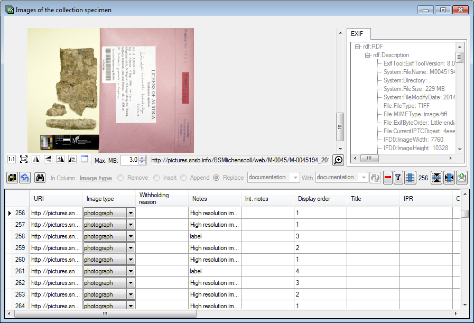Click the fit image to window icon
Viewport: 474px width, 323px height.
pos(24,159)
